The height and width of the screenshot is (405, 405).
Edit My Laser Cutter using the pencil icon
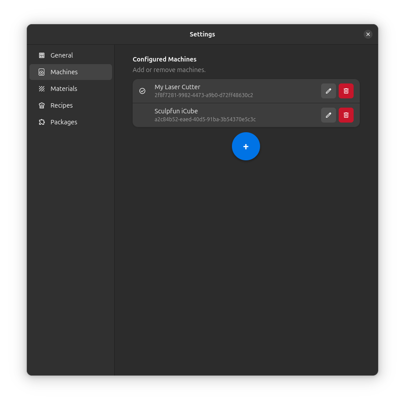point(328,91)
